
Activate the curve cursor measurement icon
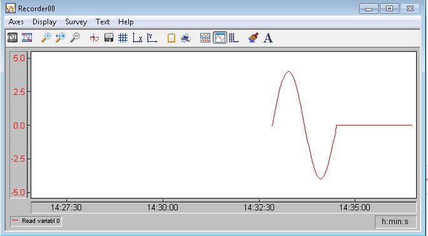pyautogui.click(x=94, y=38)
